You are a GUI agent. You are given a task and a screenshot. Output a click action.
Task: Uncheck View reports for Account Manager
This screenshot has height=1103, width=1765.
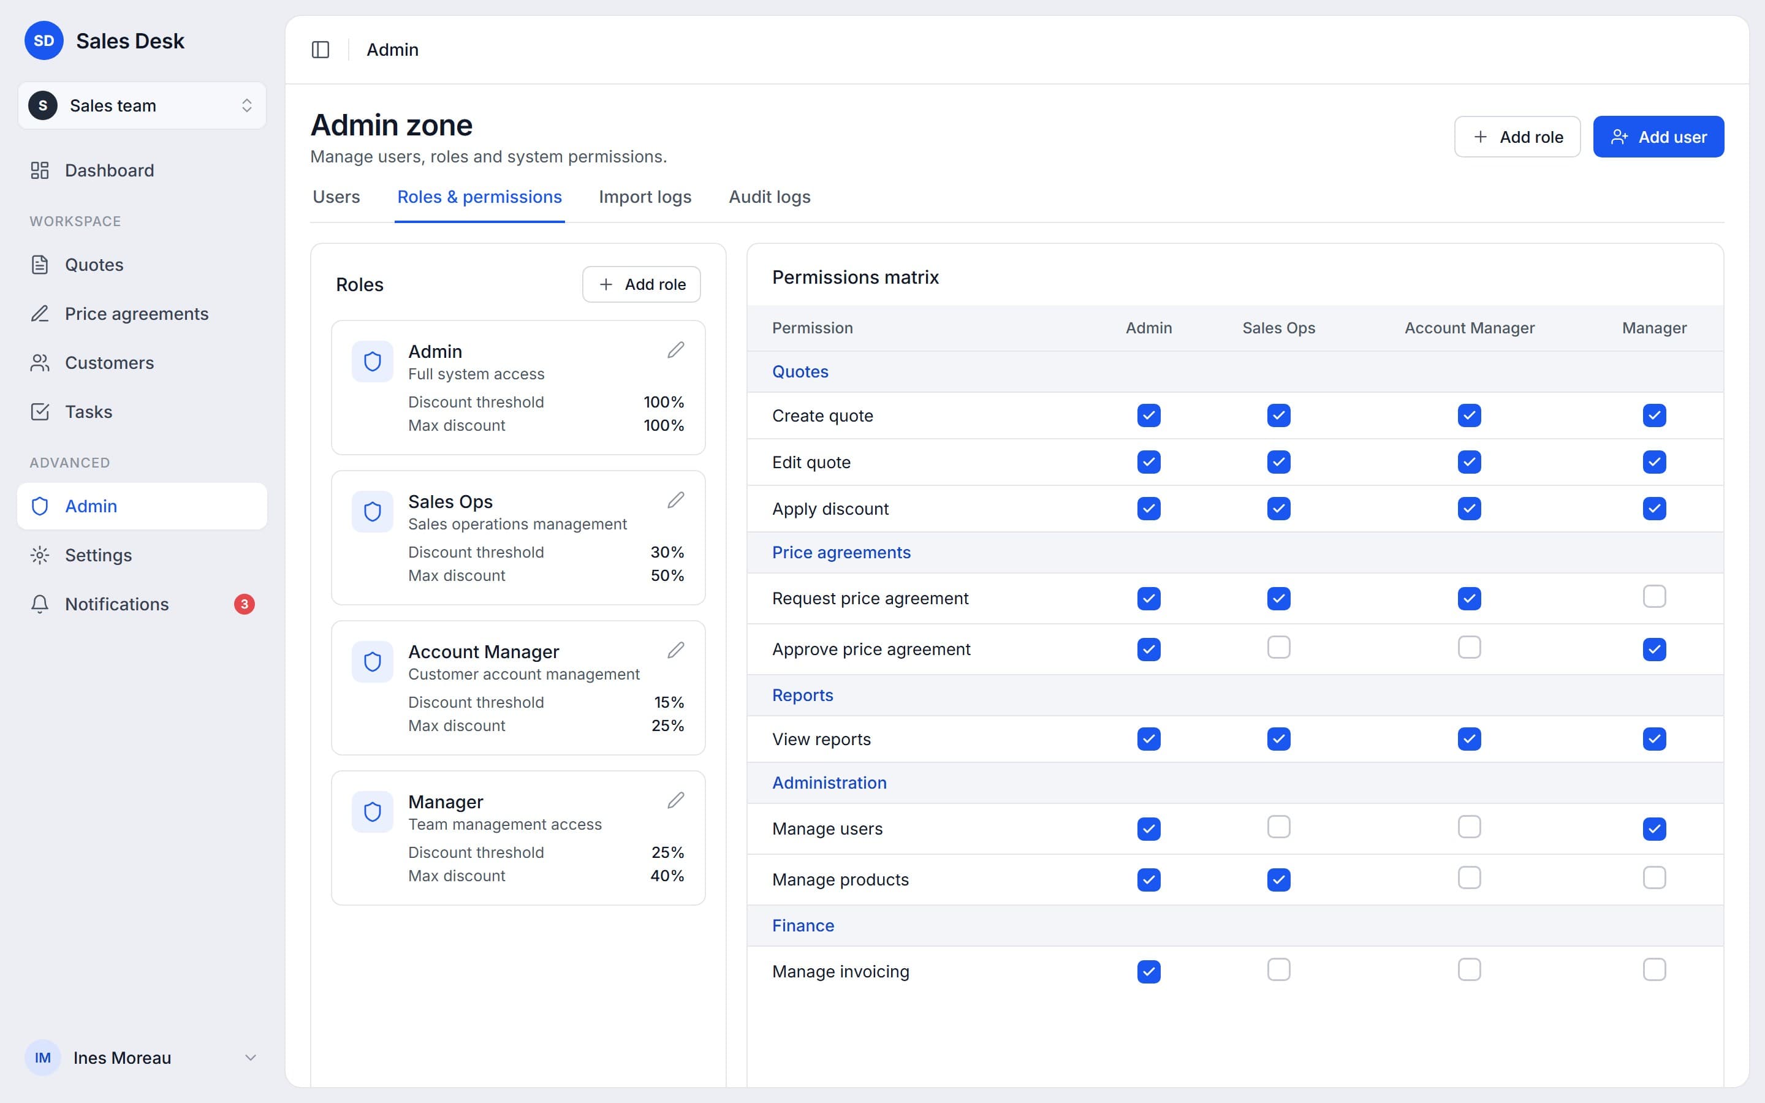[1469, 739]
